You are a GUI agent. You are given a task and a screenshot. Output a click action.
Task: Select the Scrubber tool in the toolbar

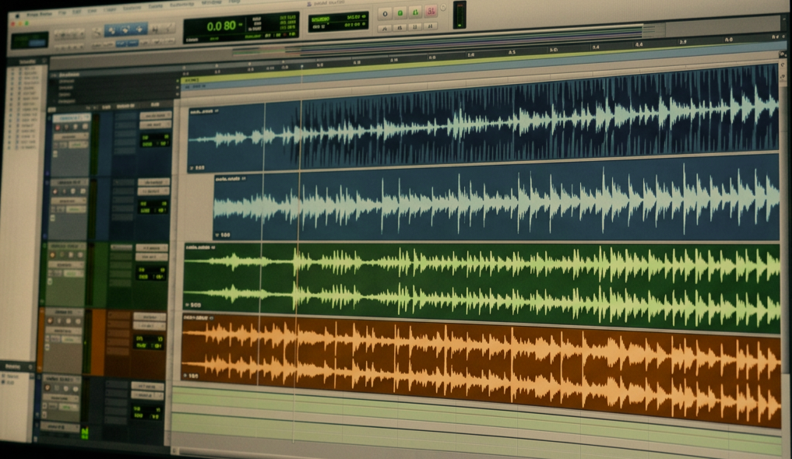click(x=156, y=29)
